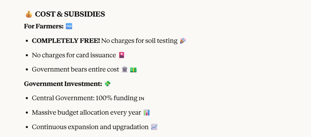Click 'Central Government: 100% funding' line
The height and width of the screenshot is (137, 311).
tap(84, 98)
